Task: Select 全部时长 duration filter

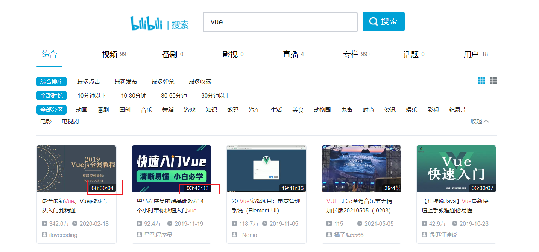Action: click(52, 96)
